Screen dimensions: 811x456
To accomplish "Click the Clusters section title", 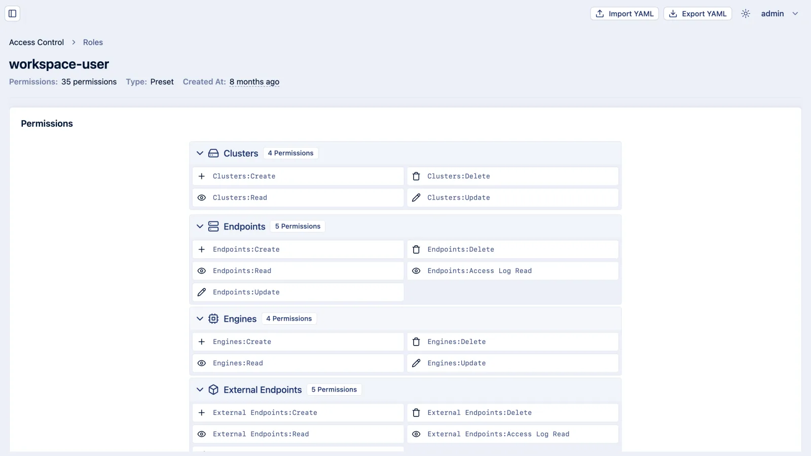I will coord(241,154).
